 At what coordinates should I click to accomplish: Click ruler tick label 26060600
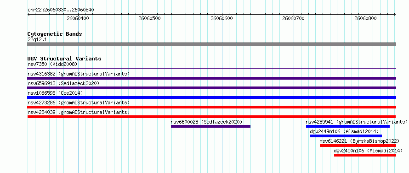click(x=222, y=18)
